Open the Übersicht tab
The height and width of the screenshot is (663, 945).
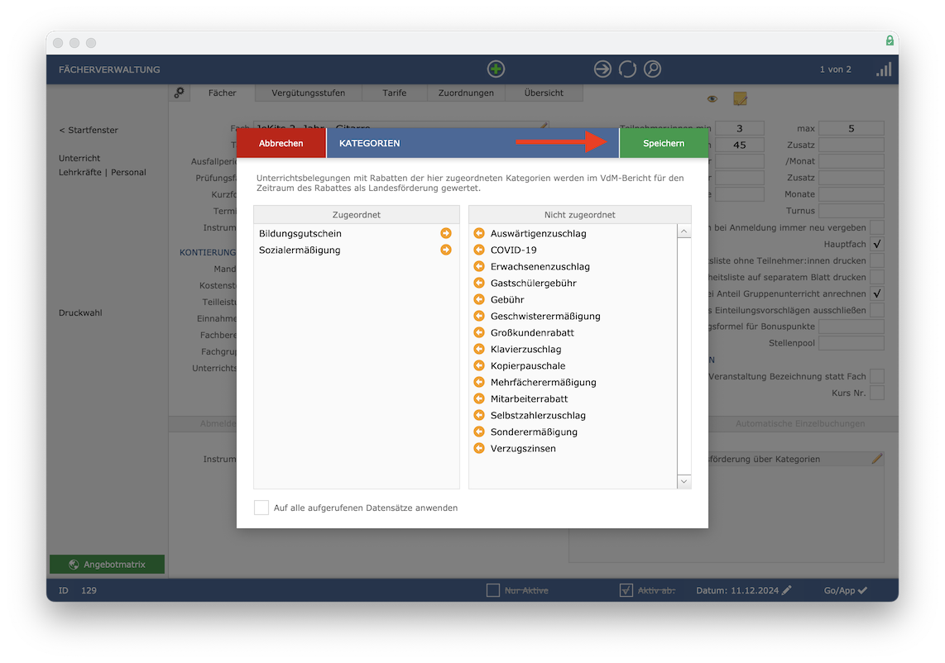click(544, 93)
